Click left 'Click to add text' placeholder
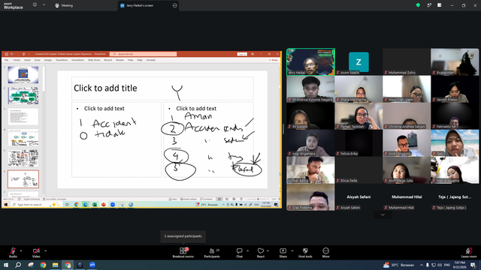 (x=116, y=139)
